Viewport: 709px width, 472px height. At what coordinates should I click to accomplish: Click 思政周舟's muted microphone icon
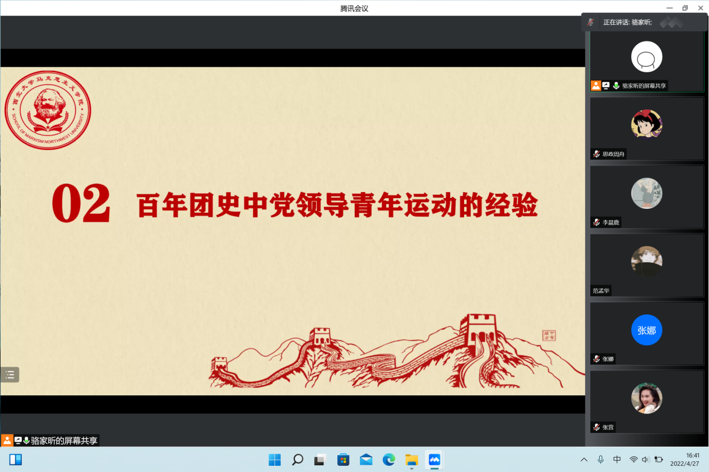(x=596, y=154)
